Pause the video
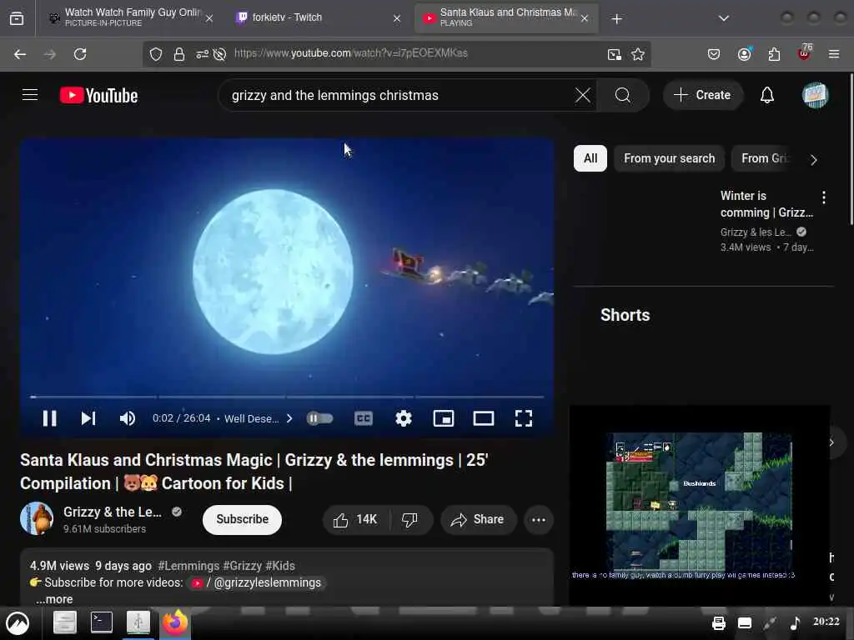The image size is (854, 640). pyautogui.click(x=49, y=418)
